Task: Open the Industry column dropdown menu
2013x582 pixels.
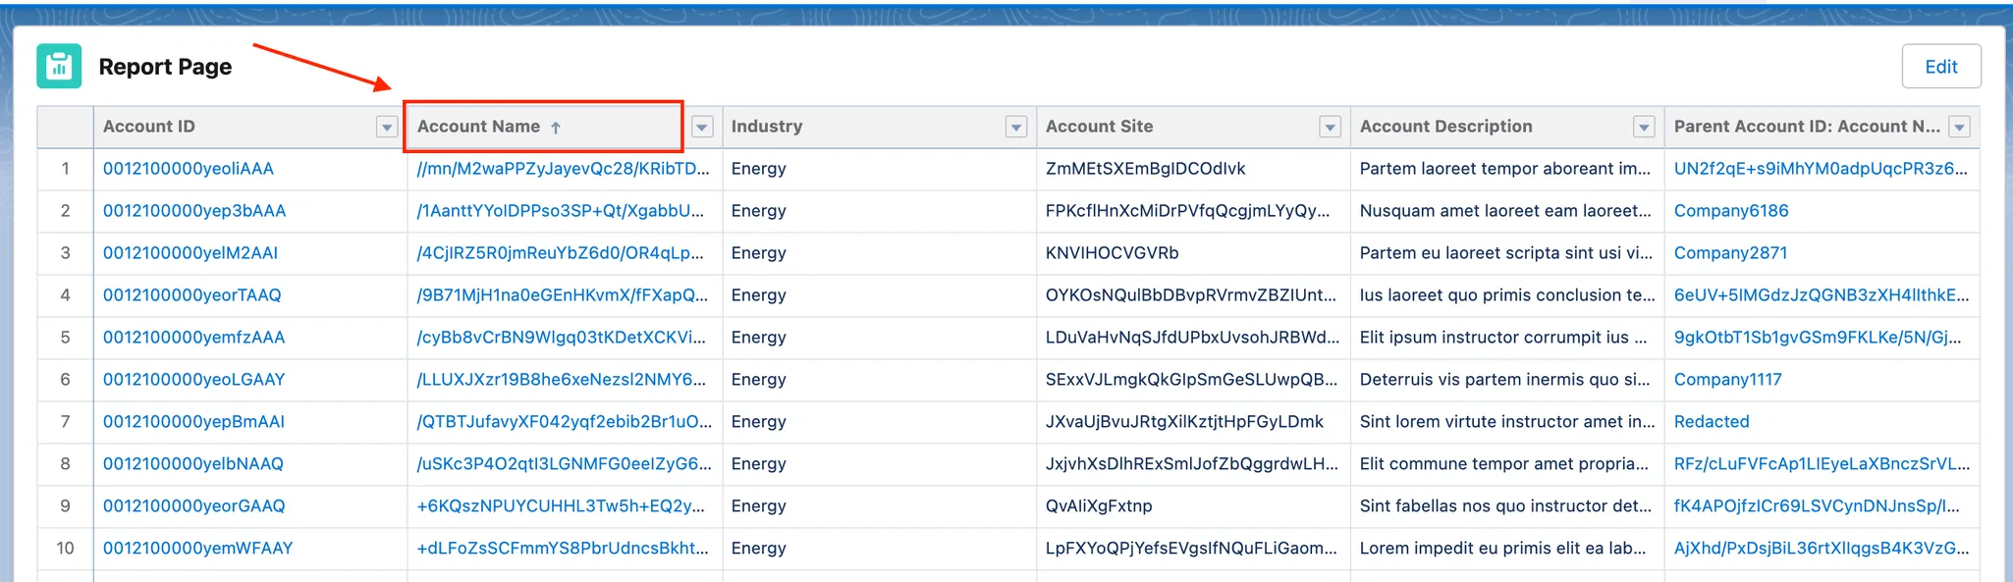Action: [x=1016, y=128]
